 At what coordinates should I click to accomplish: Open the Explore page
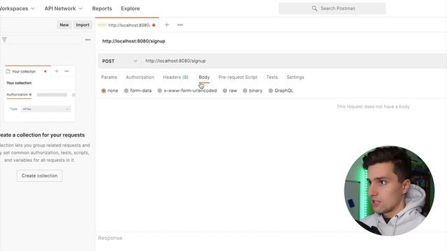click(x=131, y=8)
